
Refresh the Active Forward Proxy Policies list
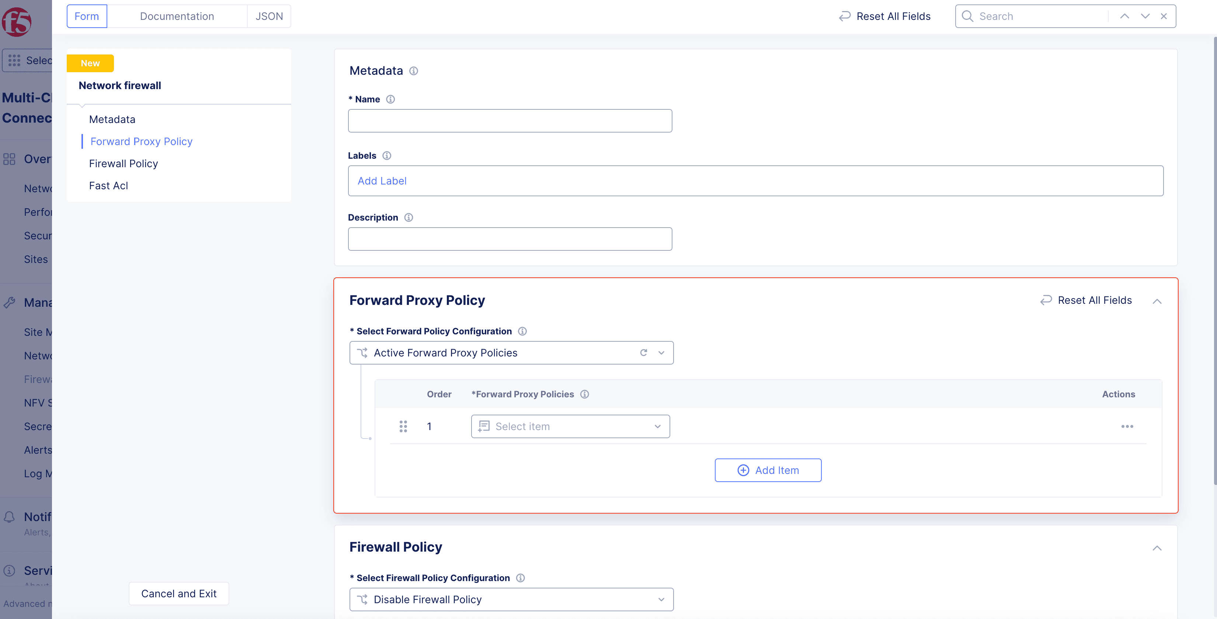tap(643, 353)
